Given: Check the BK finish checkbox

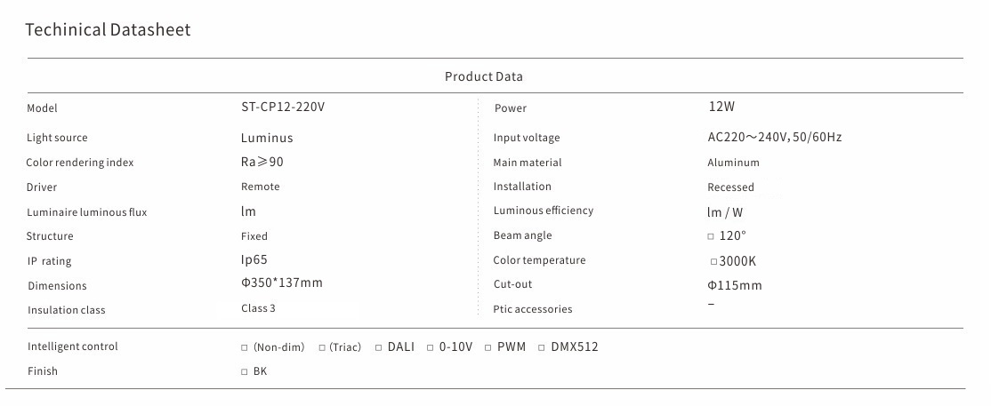Looking at the screenshot, I should [245, 372].
